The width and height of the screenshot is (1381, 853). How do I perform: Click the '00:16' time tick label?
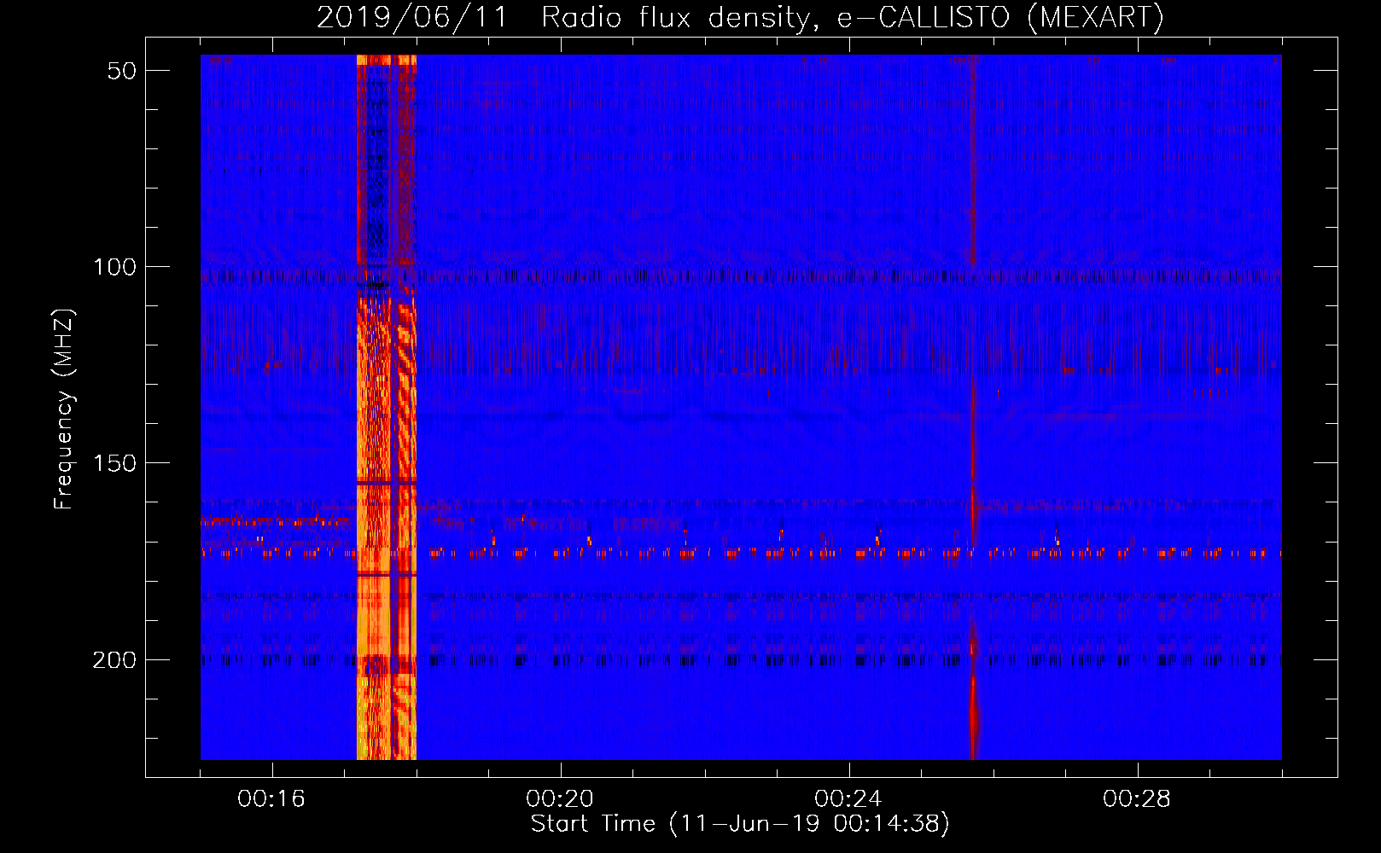click(x=271, y=799)
